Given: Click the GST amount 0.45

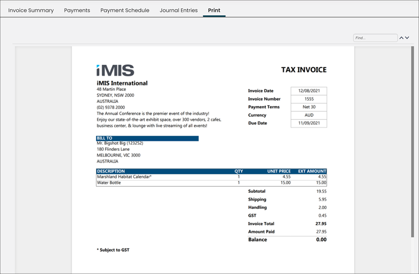Looking at the screenshot, I should (x=323, y=215).
